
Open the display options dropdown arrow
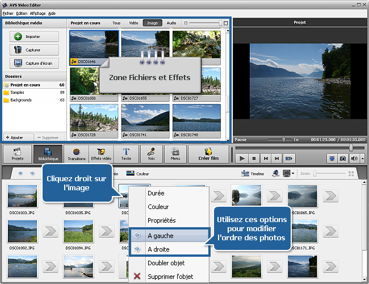(x=293, y=173)
